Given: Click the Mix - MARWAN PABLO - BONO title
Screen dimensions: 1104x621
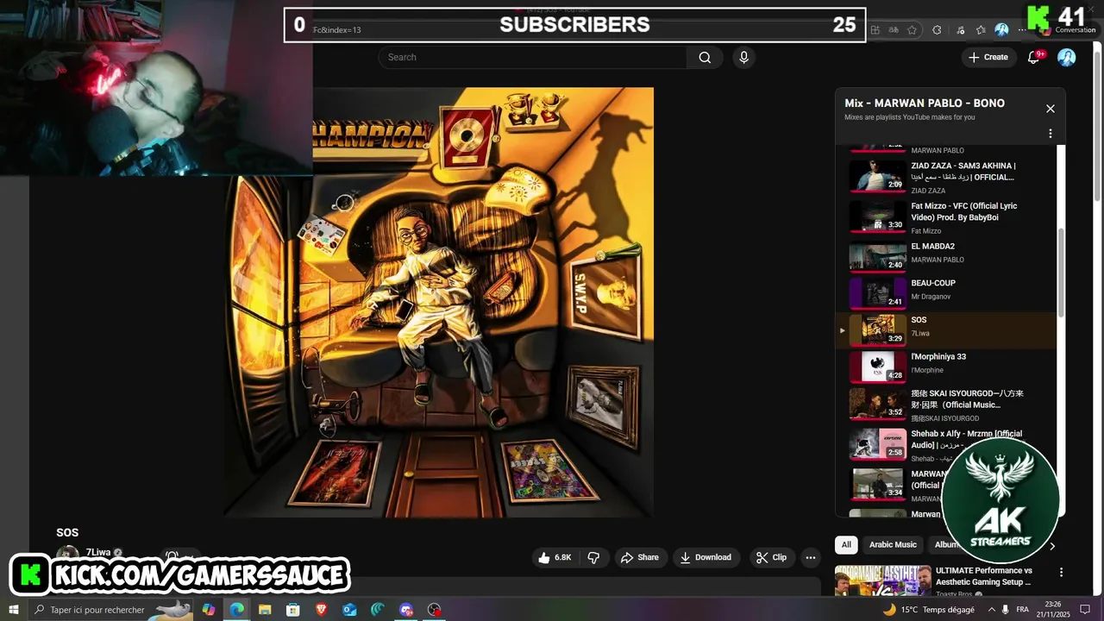Looking at the screenshot, I should click(x=925, y=103).
